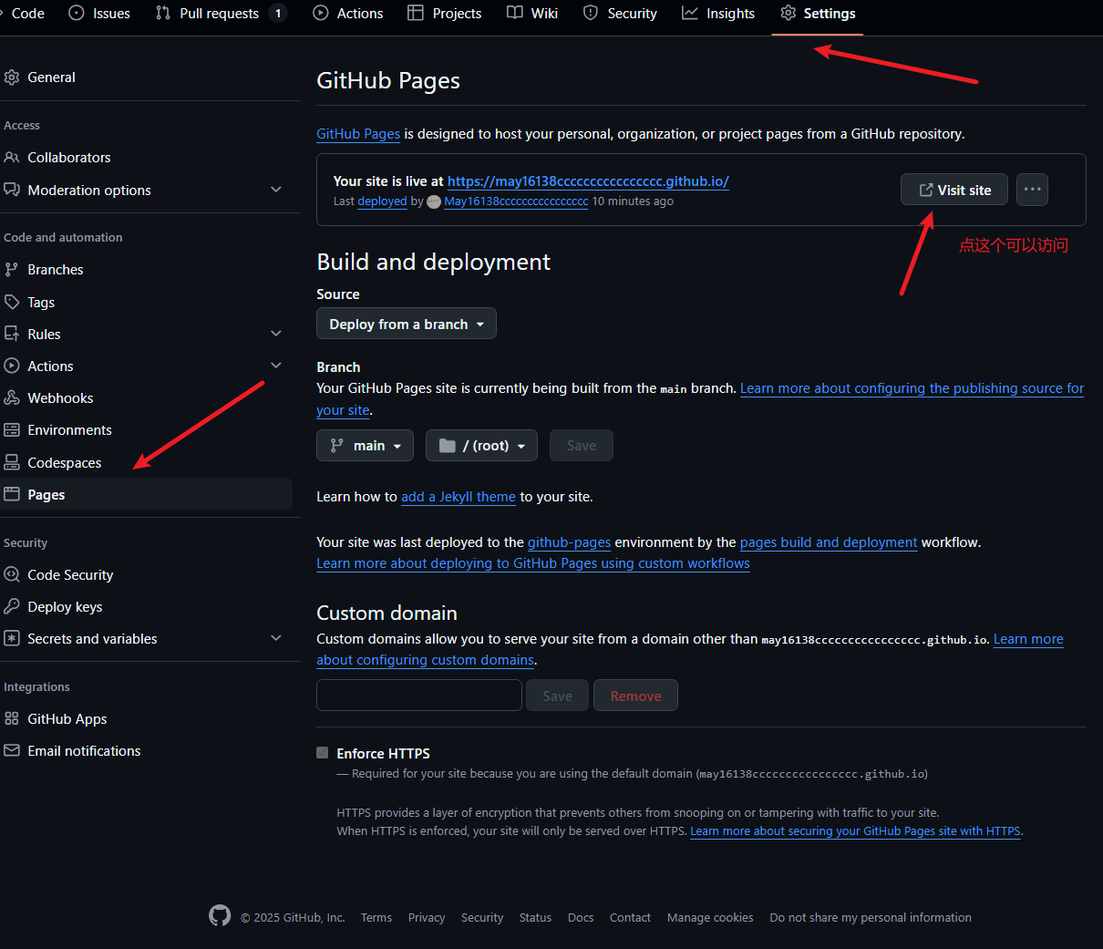Open the Issues tab
This screenshot has height=949, width=1103.
(x=99, y=13)
